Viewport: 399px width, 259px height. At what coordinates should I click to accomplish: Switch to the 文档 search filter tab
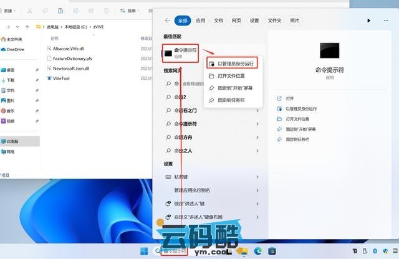(218, 21)
